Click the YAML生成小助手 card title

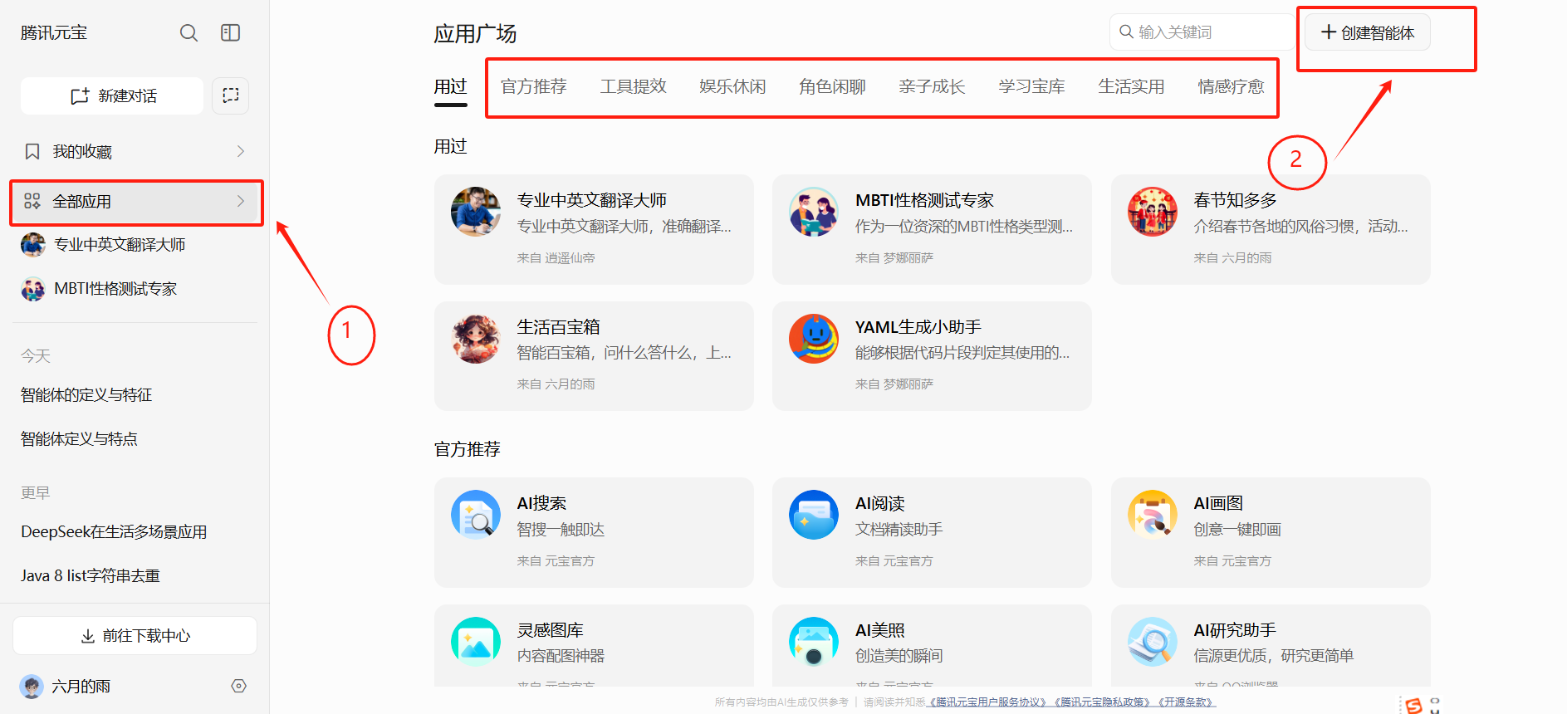click(918, 327)
